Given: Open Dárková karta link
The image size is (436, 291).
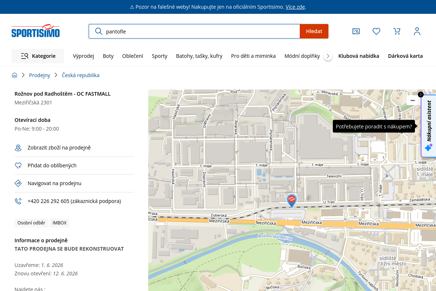Looking at the screenshot, I should click(405, 56).
